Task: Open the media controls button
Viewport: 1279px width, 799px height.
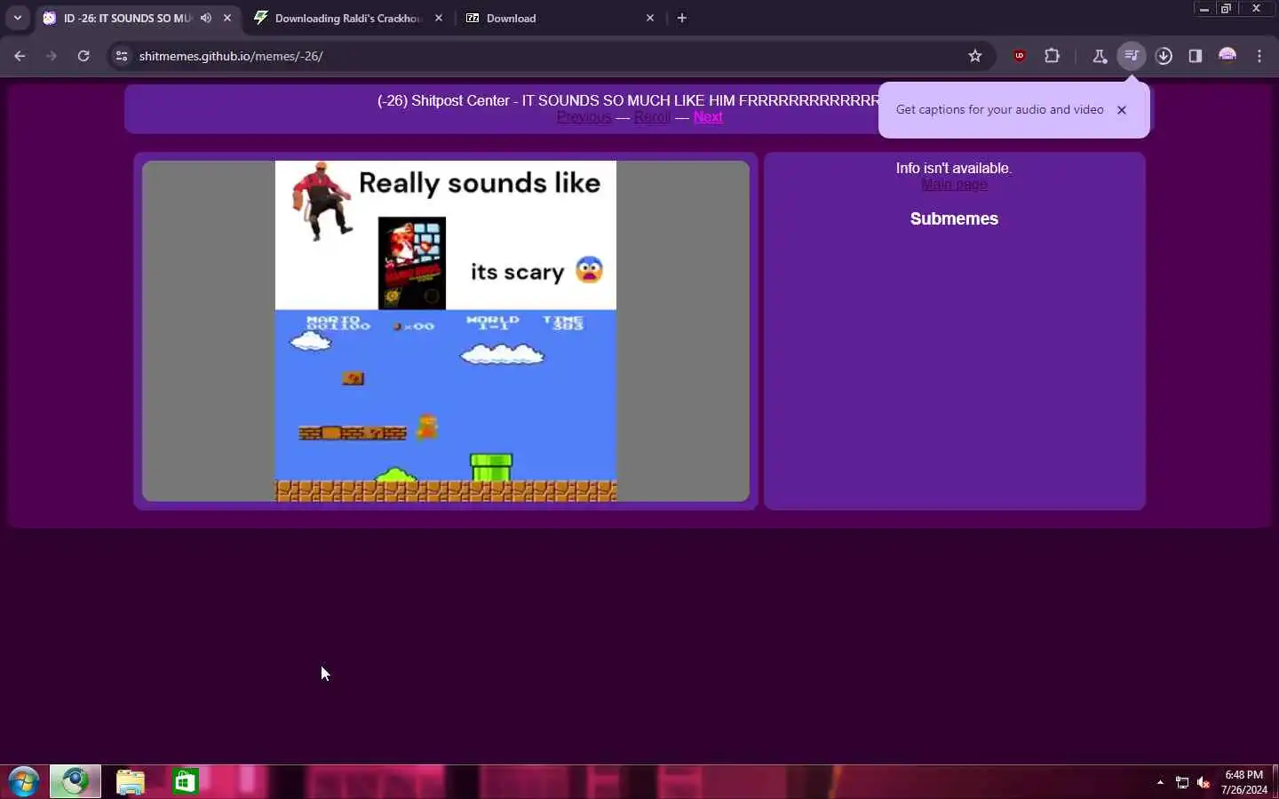Action: click(x=1132, y=56)
